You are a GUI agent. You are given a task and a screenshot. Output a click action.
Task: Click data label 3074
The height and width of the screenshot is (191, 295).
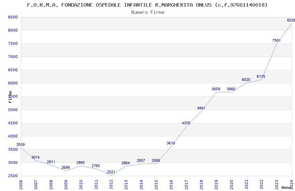tap(35, 158)
